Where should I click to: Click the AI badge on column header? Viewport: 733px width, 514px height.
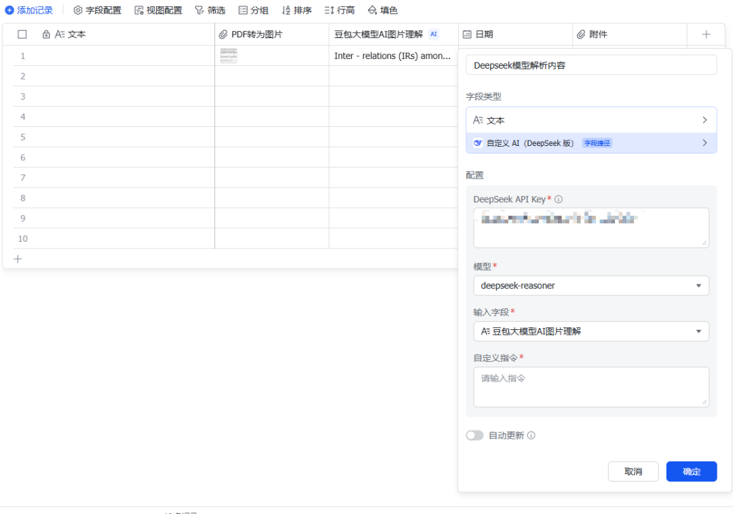click(434, 34)
